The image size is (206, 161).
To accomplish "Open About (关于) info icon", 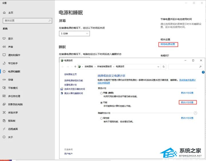I will pyautogui.click(x=4, y=137).
